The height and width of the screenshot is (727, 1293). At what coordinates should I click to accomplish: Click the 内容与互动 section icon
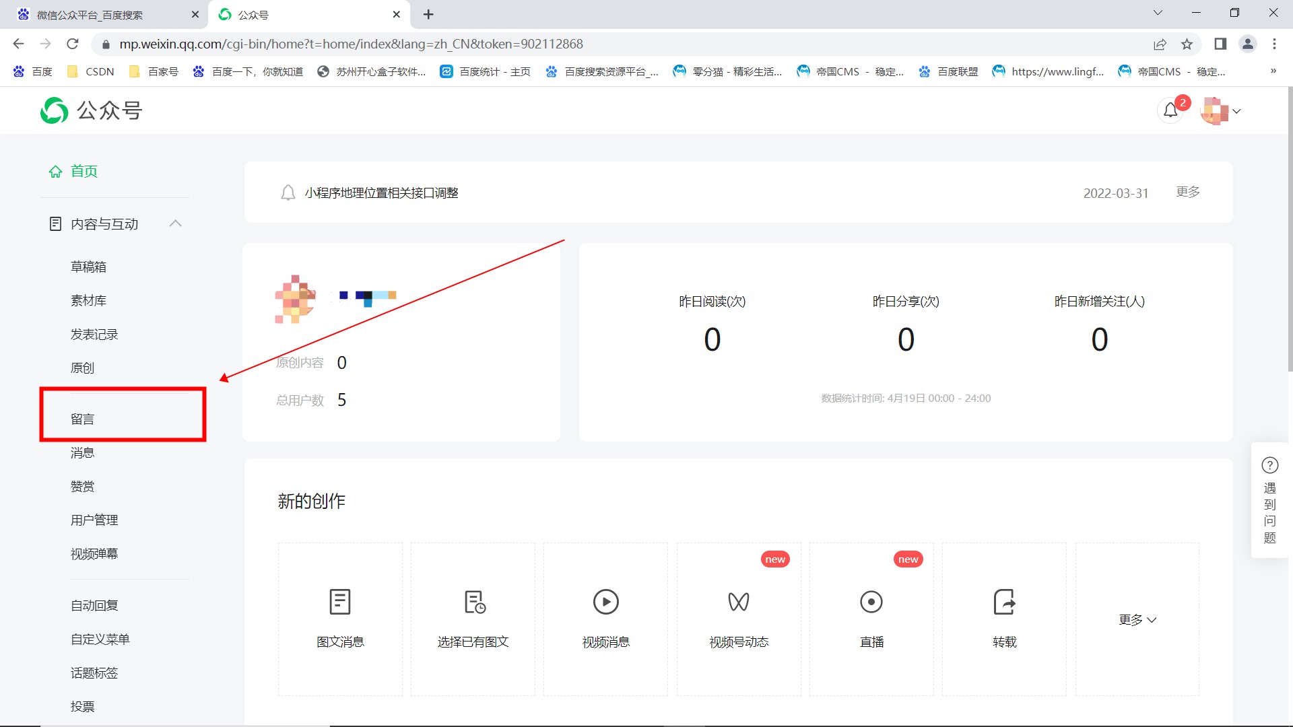tap(55, 223)
